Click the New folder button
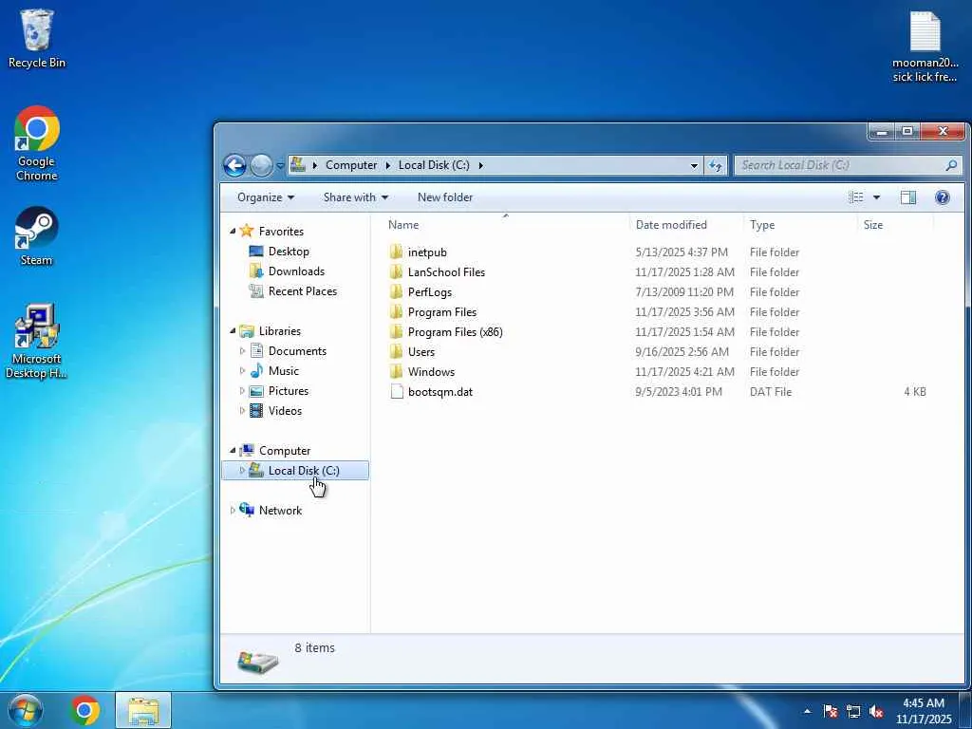 [445, 197]
